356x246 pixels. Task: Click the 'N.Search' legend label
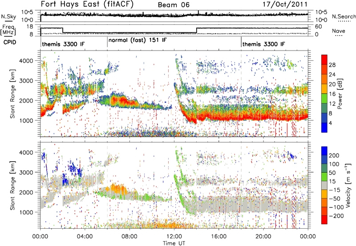tap(344, 16)
